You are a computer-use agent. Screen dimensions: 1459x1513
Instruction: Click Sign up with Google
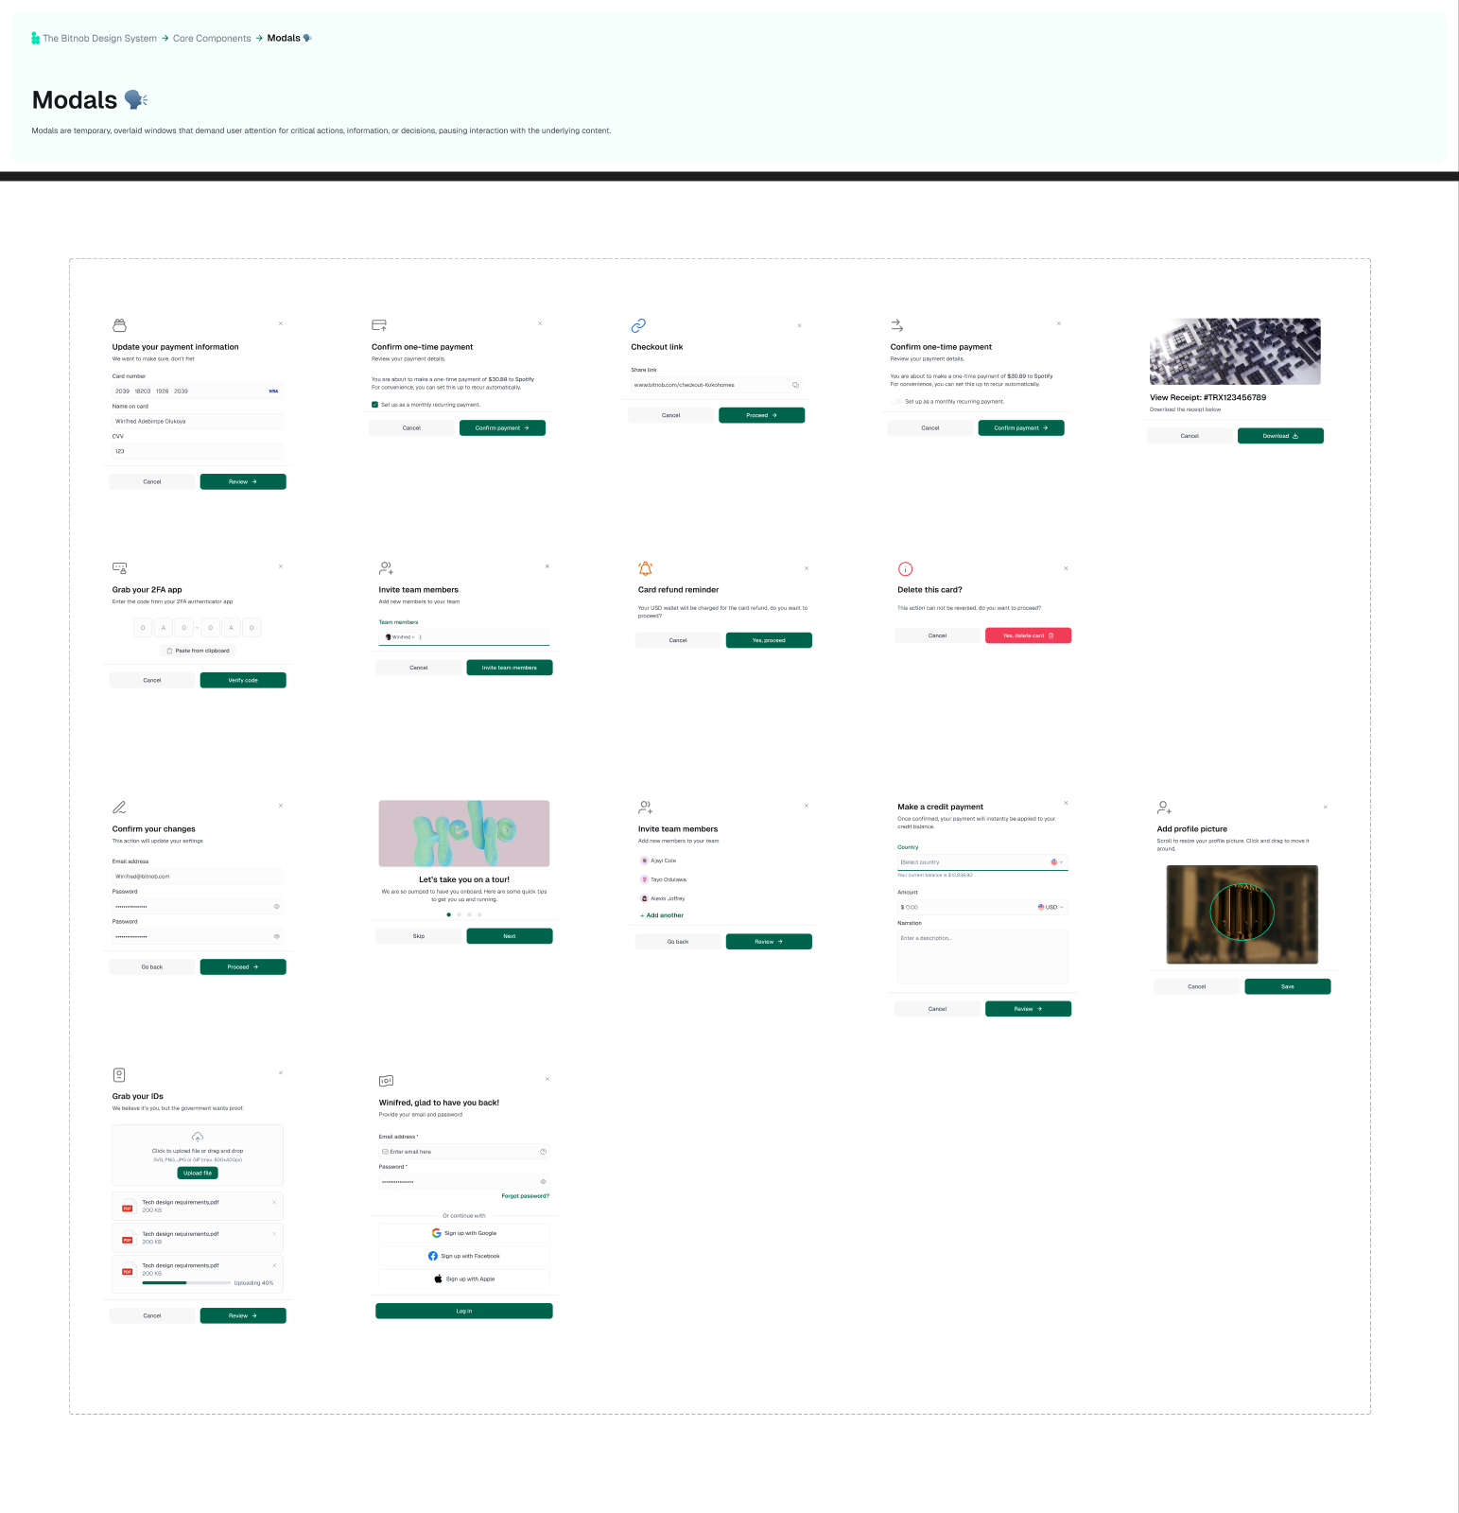464,1233
